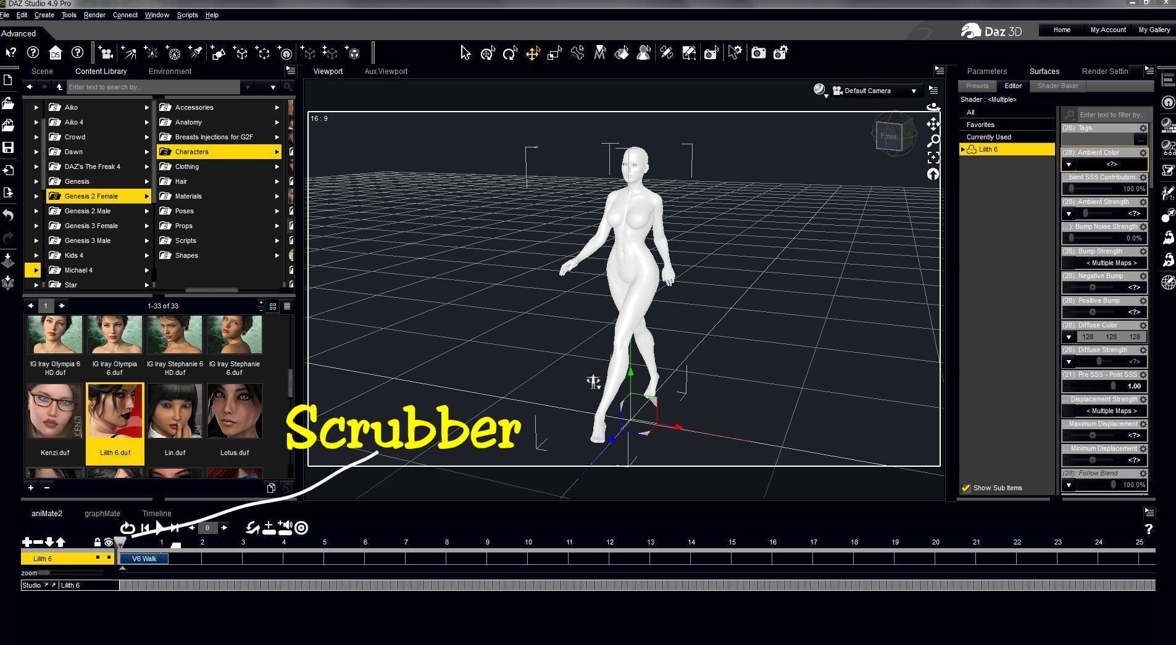The height and width of the screenshot is (645, 1176).
Task: Activate the Rotate tool in toolbar
Action: click(509, 54)
